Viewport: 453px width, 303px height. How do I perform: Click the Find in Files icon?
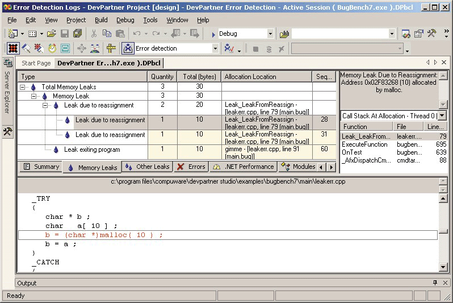(x=284, y=34)
